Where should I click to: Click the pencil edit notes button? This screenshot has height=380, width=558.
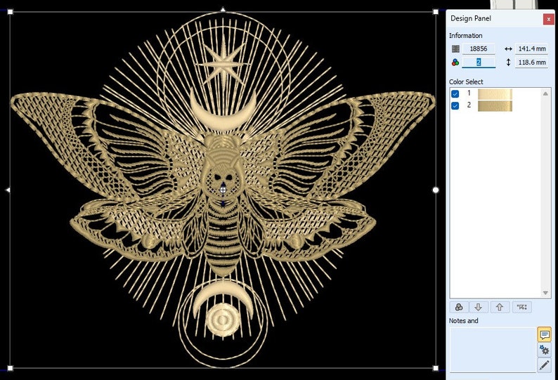click(x=545, y=365)
